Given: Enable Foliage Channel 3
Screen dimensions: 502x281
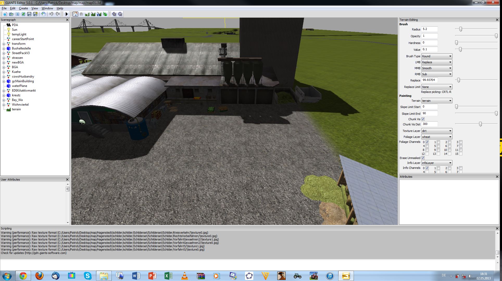Looking at the screenshot, I should pyautogui.click(x=461, y=142).
